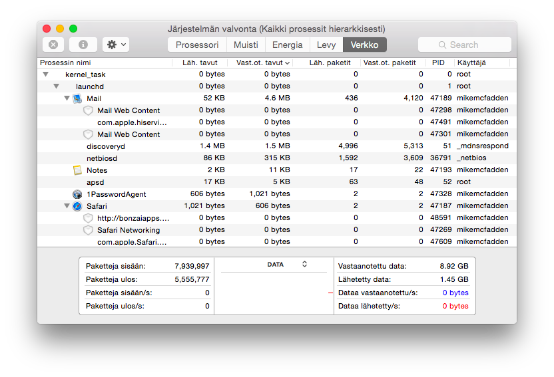Click the 7,939,997 Paketteja sisään value
This screenshot has width=554, height=377.
[192, 266]
